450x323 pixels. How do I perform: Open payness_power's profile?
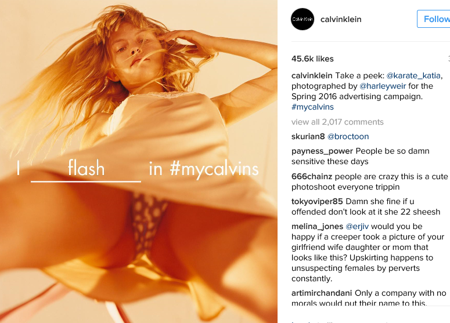click(322, 151)
